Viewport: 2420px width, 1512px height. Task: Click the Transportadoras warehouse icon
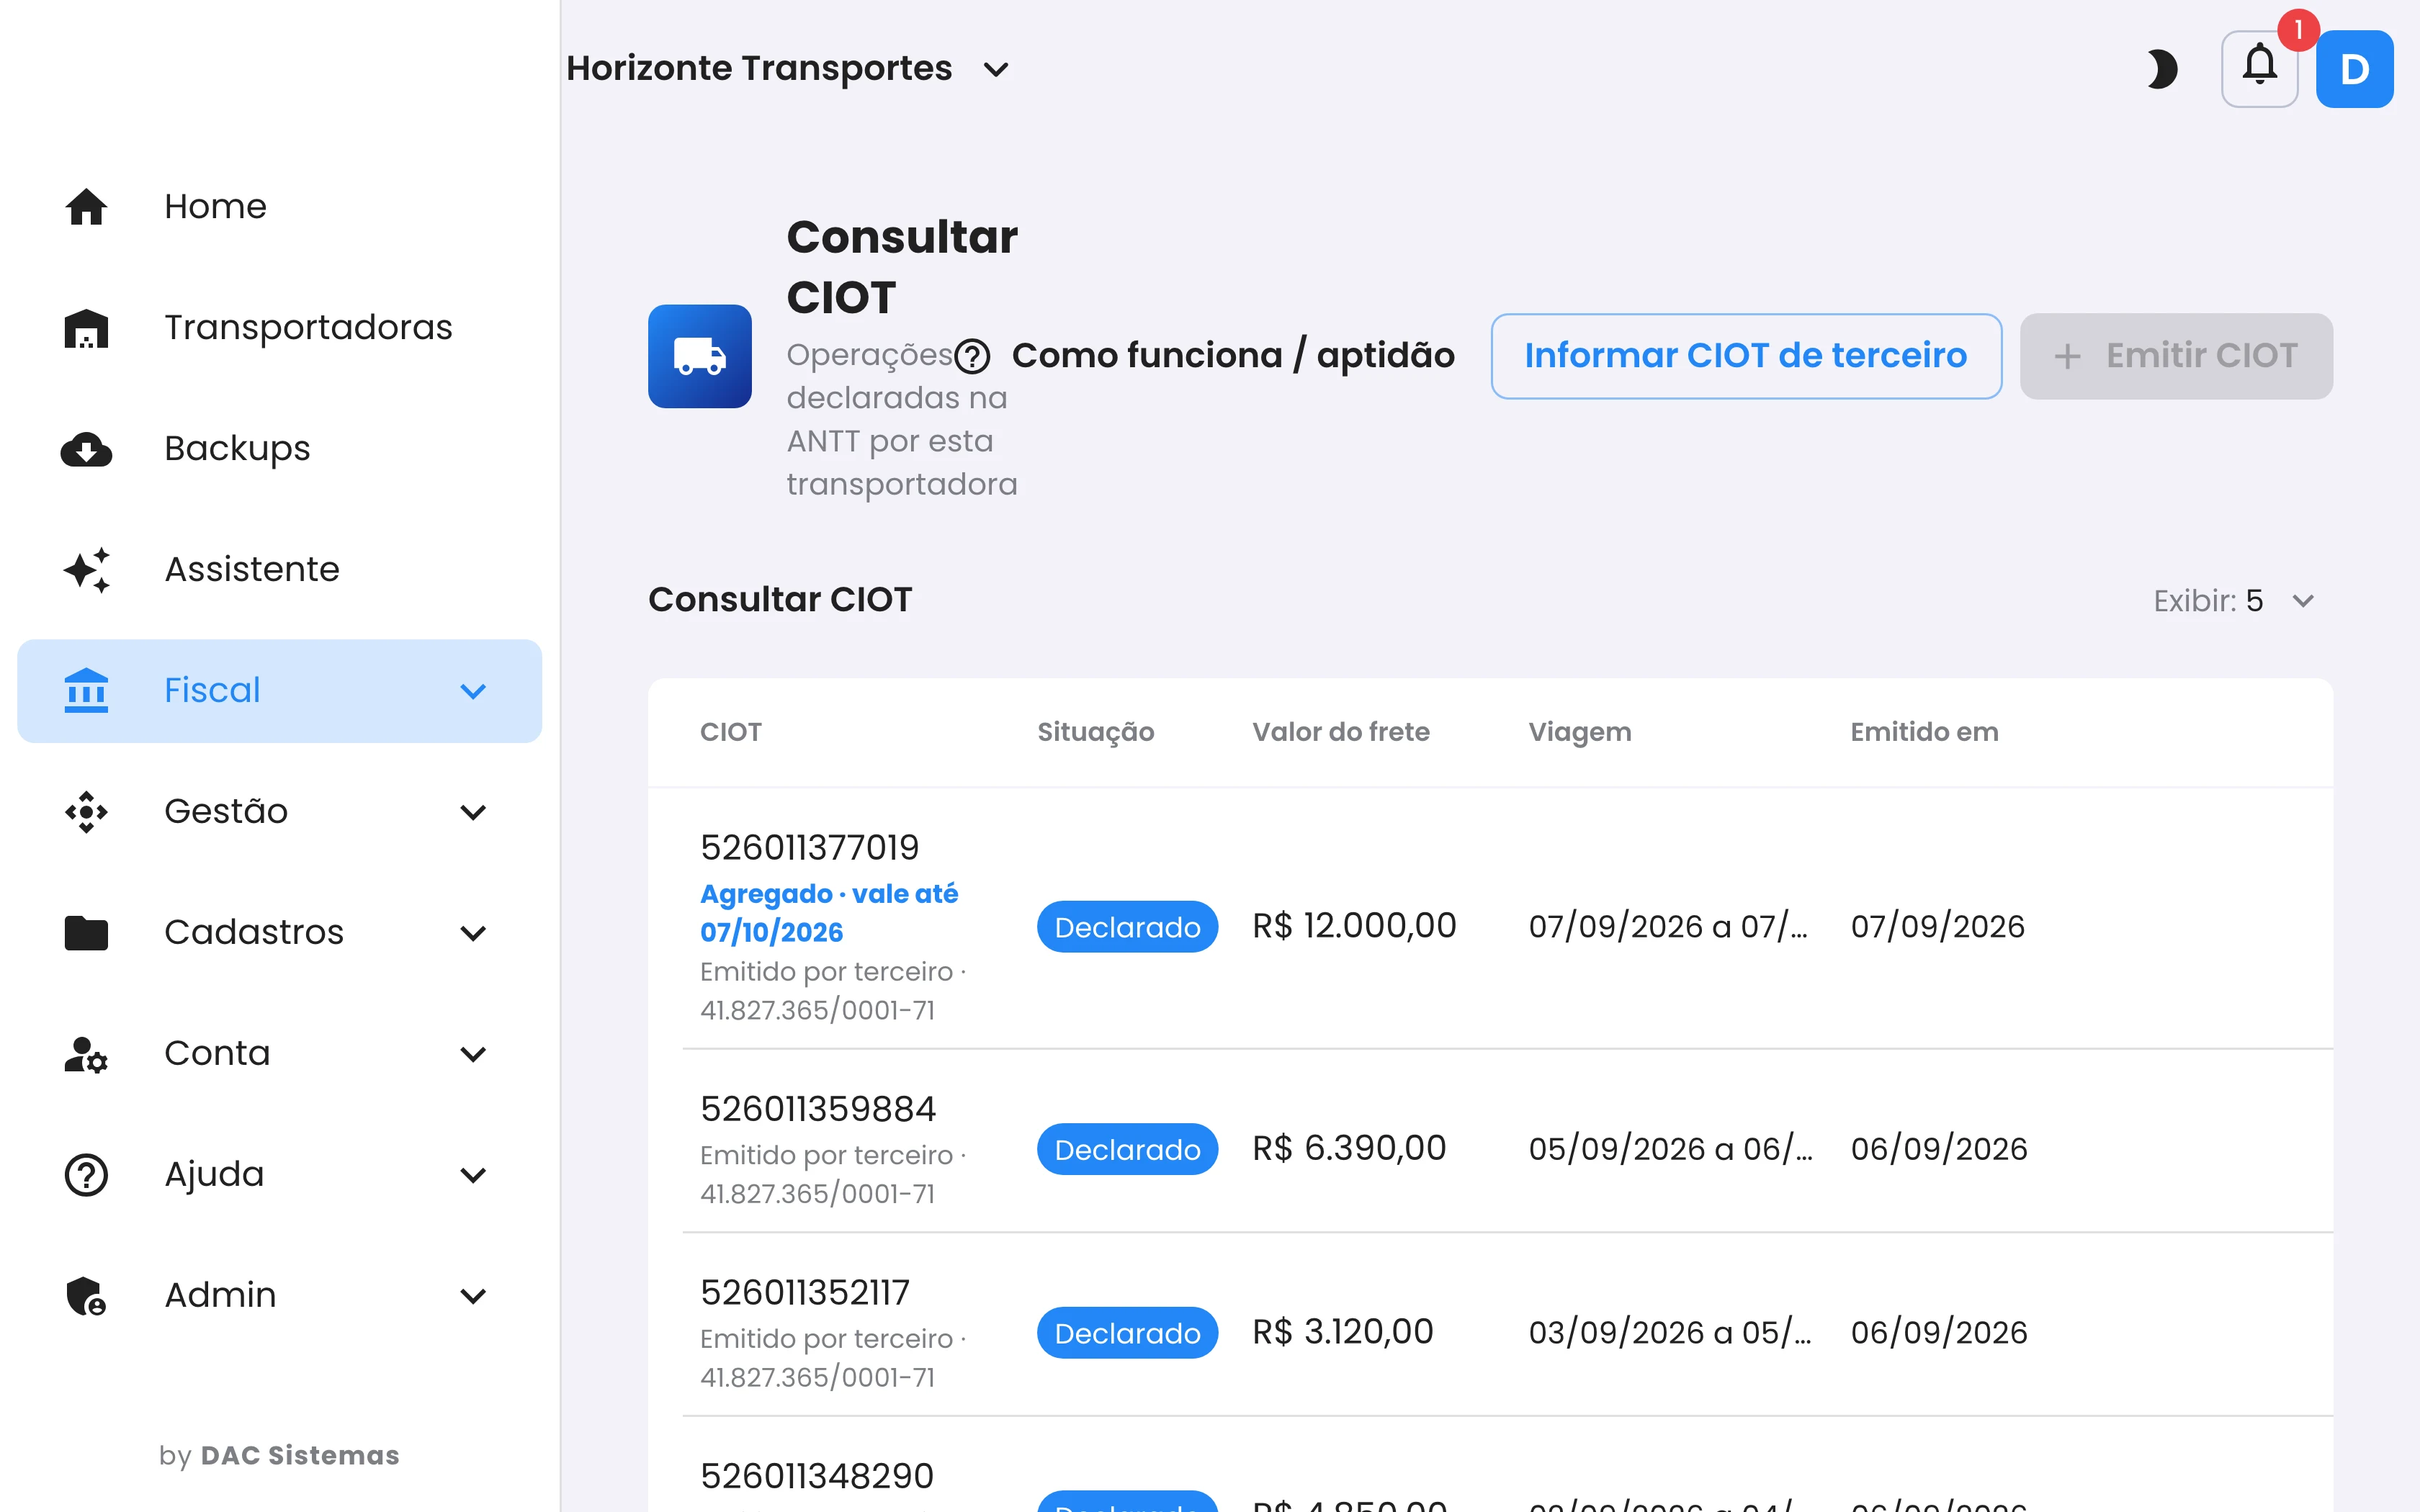point(86,328)
